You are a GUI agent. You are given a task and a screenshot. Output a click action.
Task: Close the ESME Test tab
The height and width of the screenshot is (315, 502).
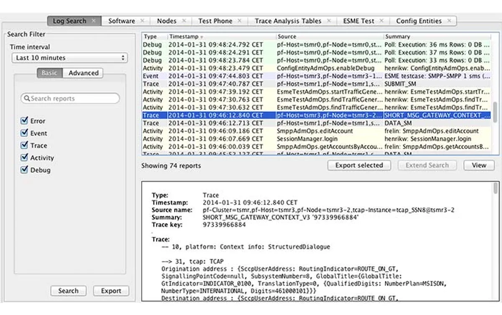(x=382, y=21)
